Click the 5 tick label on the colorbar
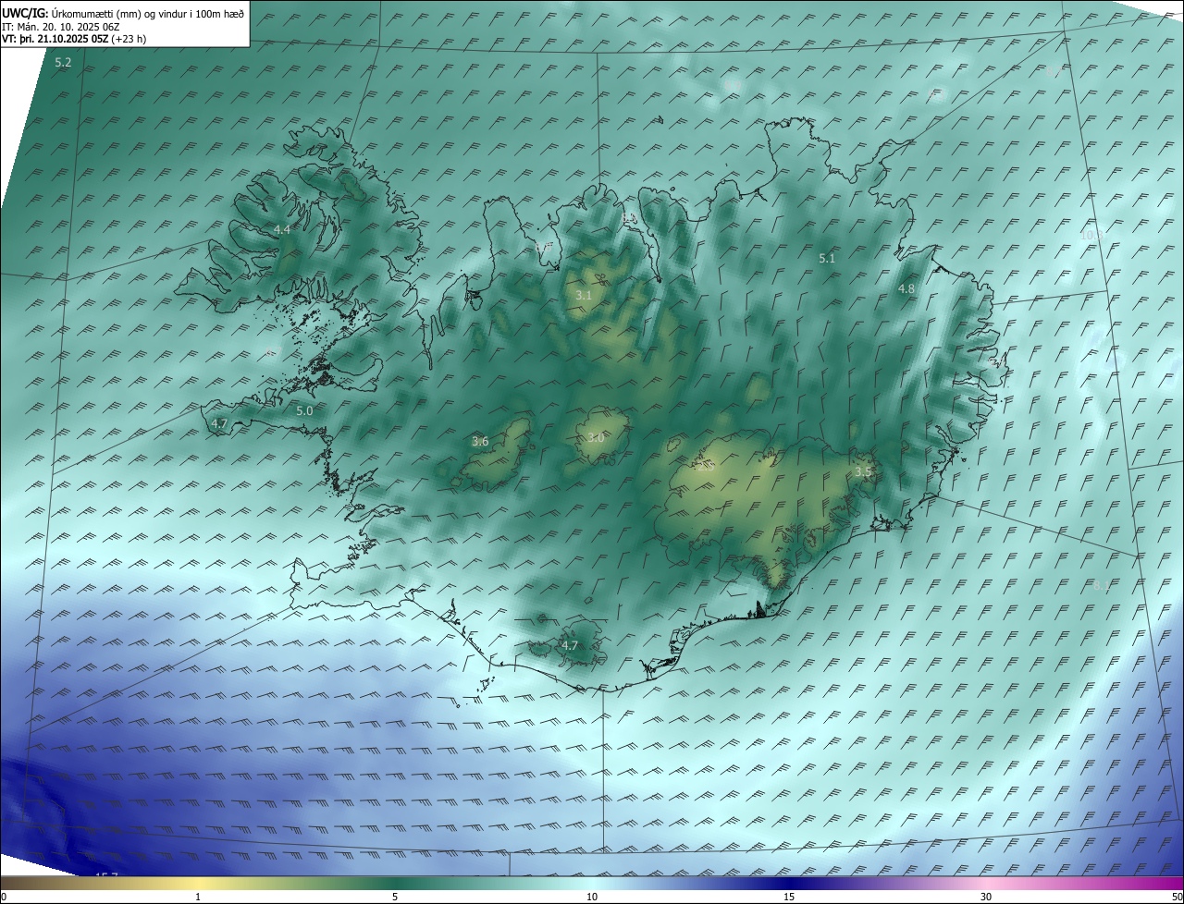 pos(395,897)
